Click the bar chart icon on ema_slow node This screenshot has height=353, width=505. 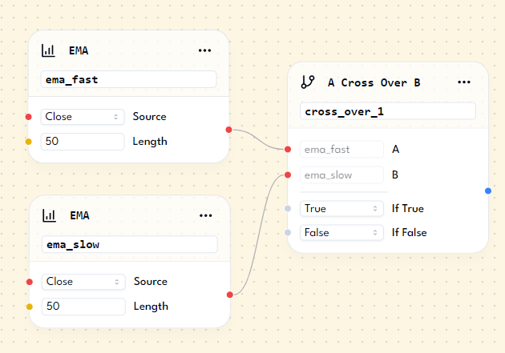(x=48, y=215)
